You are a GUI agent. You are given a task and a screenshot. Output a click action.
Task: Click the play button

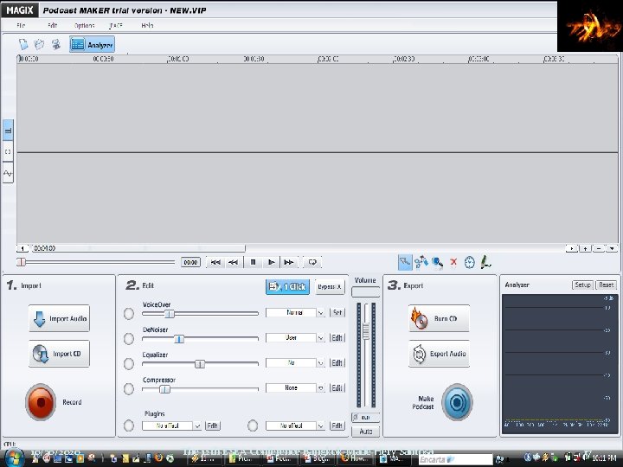[x=271, y=262]
